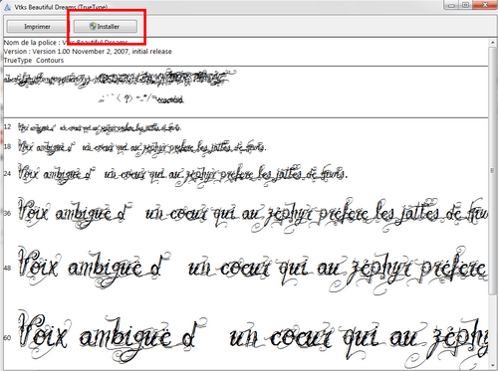Click the size 12 sample sentence
Screen dimensions: 498x371
click(x=100, y=127)
